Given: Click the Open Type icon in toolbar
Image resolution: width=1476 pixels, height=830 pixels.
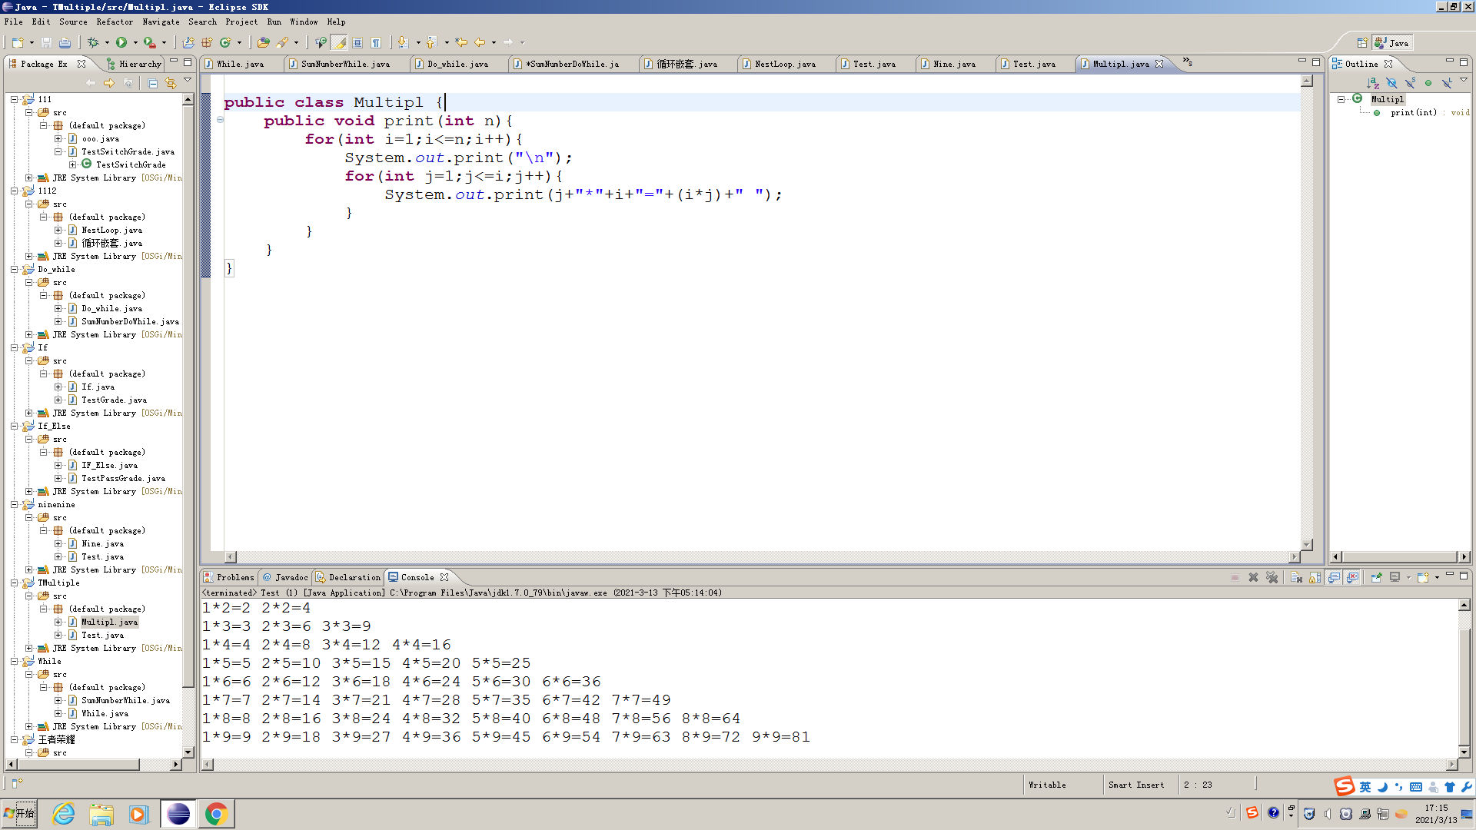Looking at the screenshot, I should (264, 42).
